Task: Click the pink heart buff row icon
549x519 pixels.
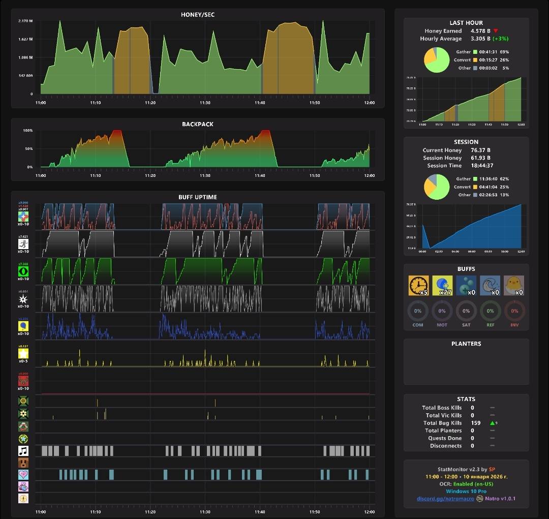Action: [x=23, y=475]
